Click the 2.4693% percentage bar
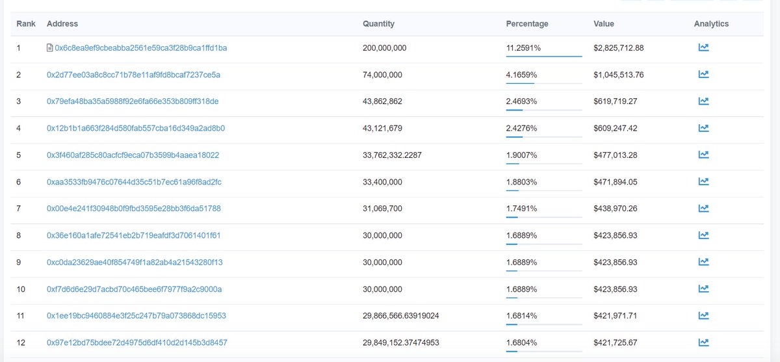Screen dimensions: 780x362 click(x=544, y=110)
